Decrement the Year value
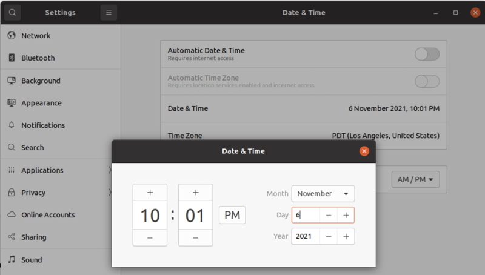 coord(328,236)
